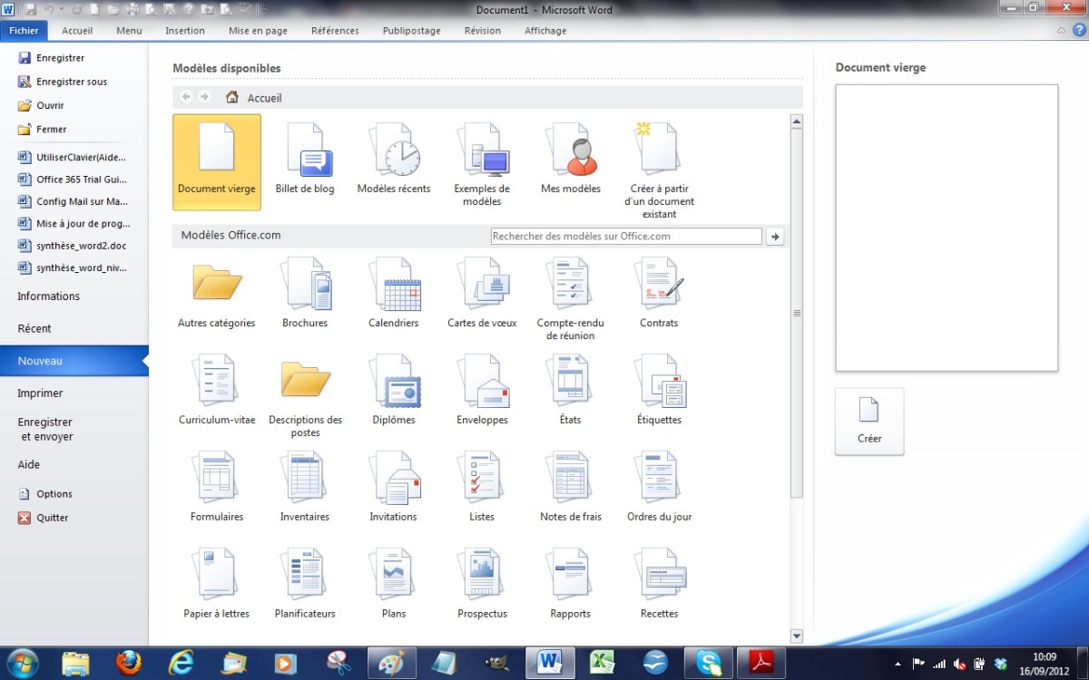The image size is (1089, 680).
Task: Click the Fichier tab
Action: click(24, 30)
